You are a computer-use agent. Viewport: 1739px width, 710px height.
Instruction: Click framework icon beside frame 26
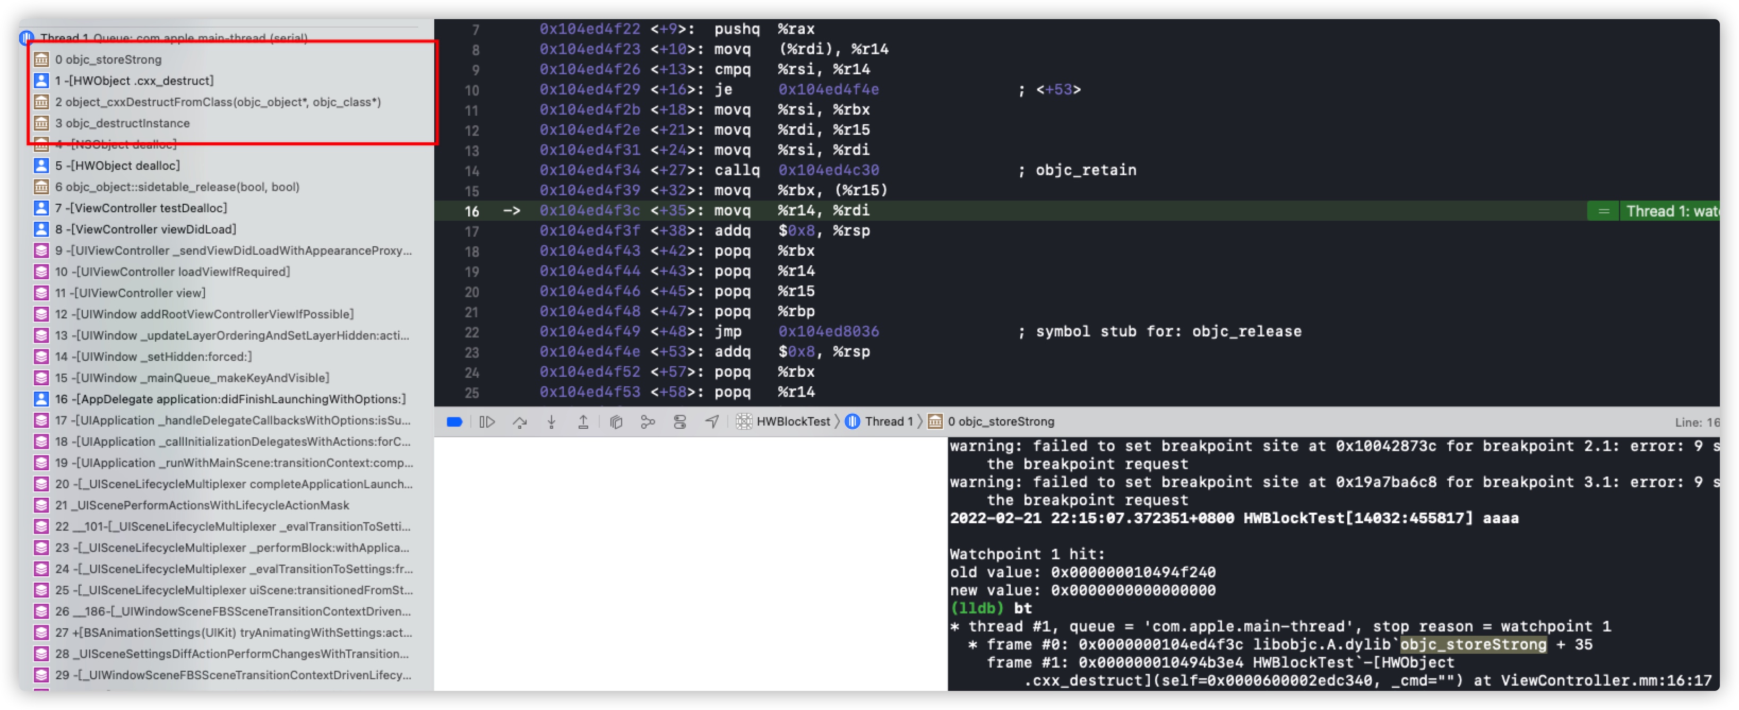point(41,611)
